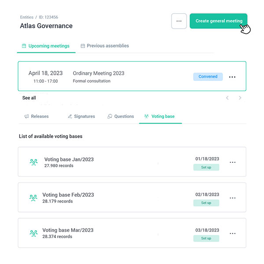Switch to the Upcoming meetings tab
This screenshot has width=264, height=264.
coord(46,46)
